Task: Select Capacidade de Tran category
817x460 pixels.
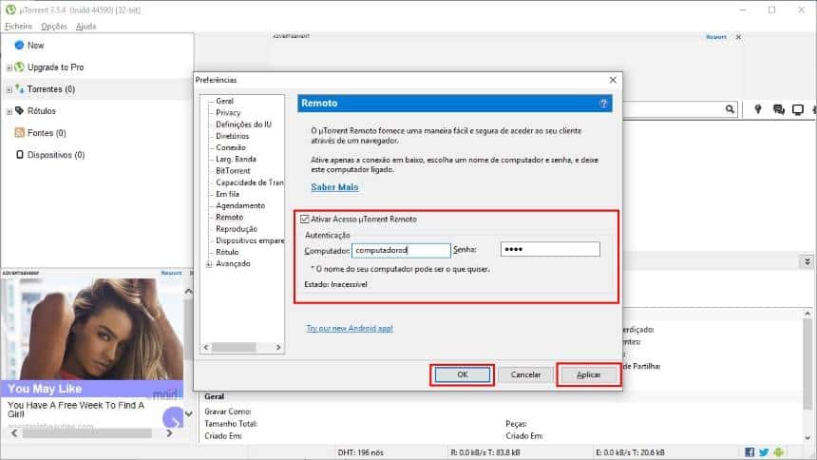Action: (x=250, y=182)
